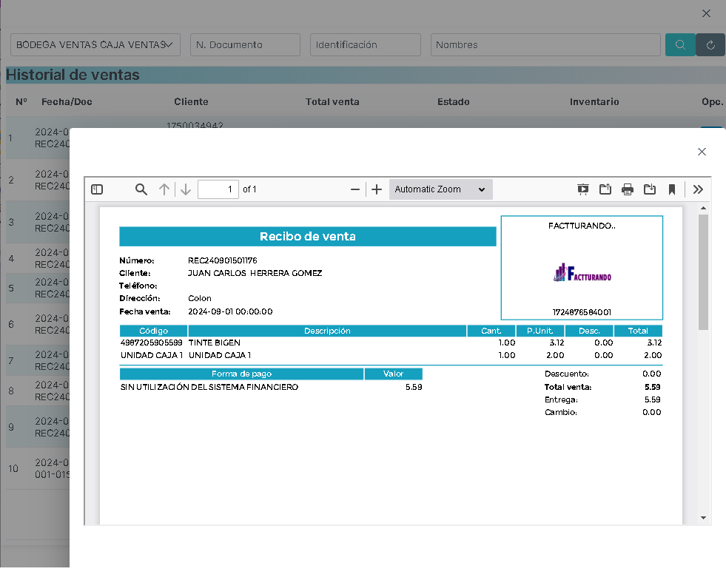The width and height of the screenshot is (726, 580).
Task: Open file icon in PDF toolbar
Action: (605, 189)
